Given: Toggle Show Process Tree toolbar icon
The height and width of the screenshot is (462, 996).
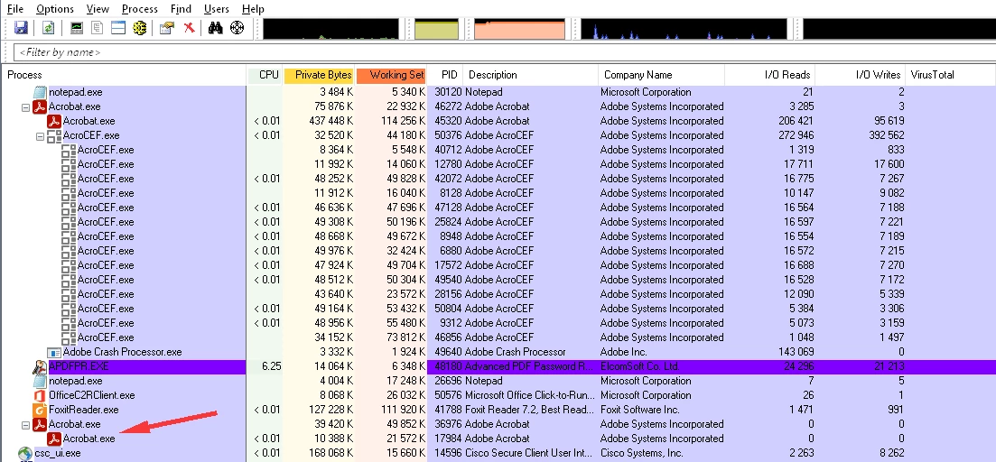Looking at the screenshot, I should click(x=98, y=28).
